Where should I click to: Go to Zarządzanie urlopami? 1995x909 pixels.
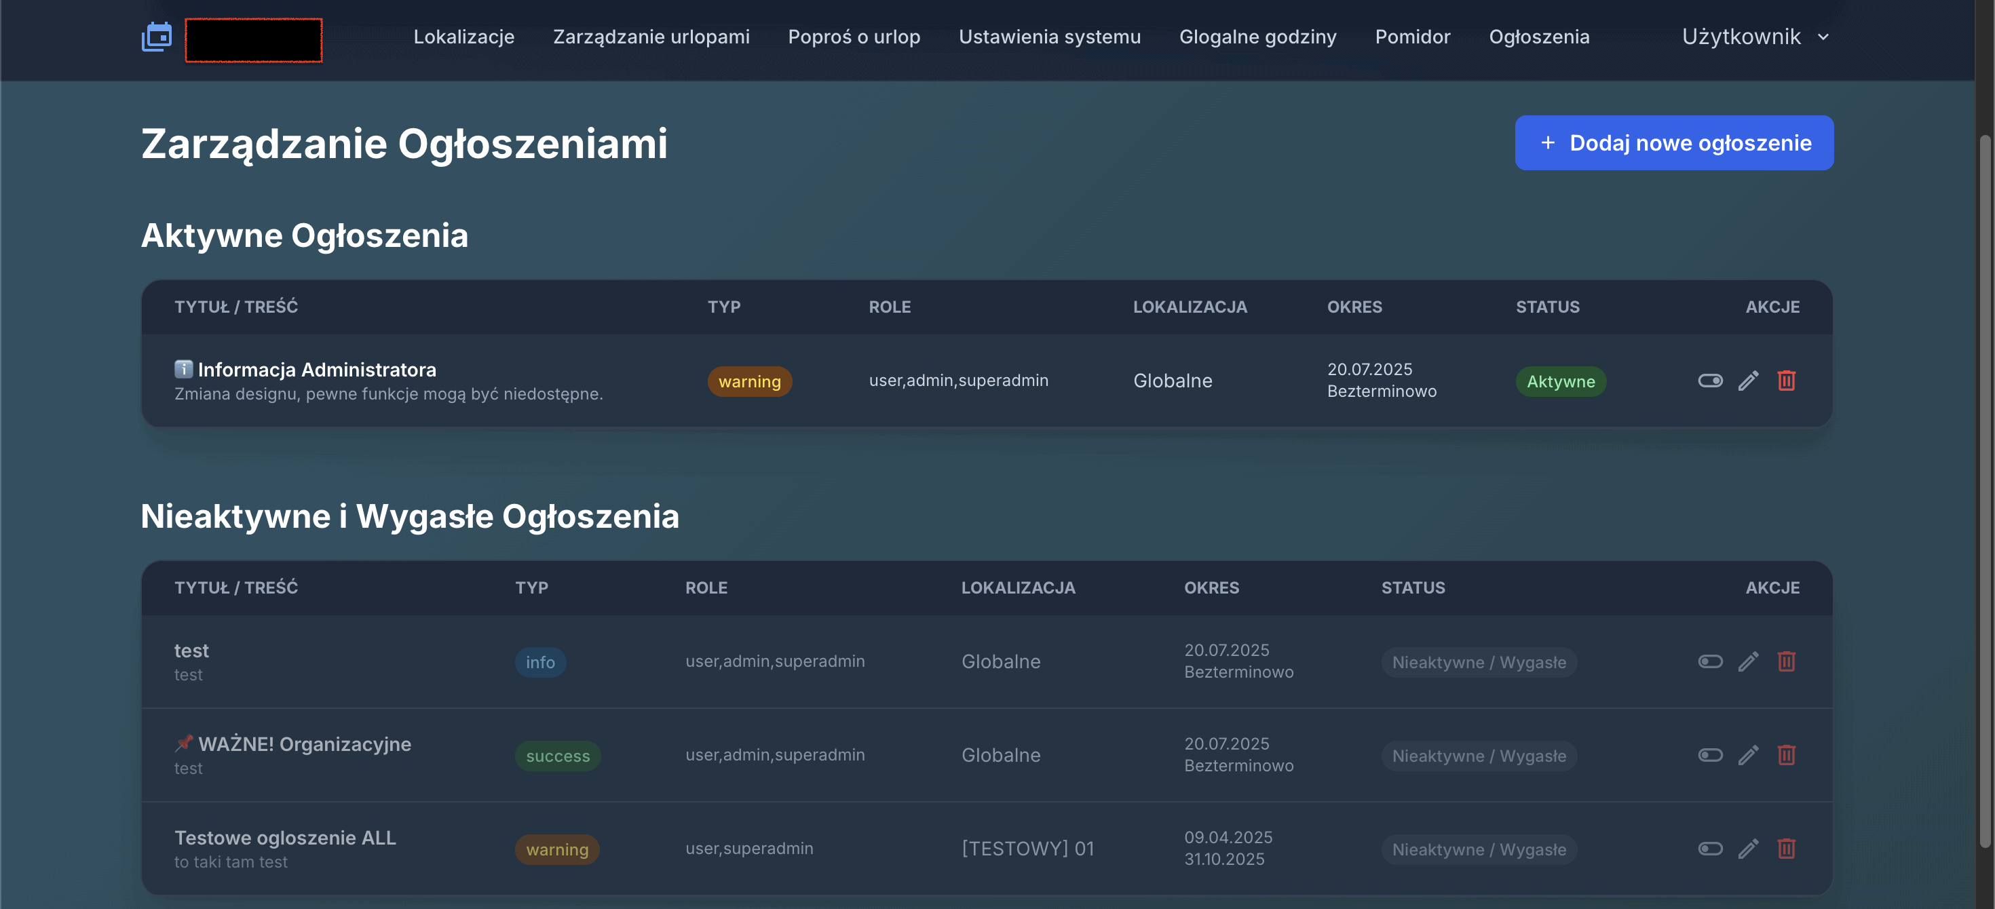click(x=651, y=37)
